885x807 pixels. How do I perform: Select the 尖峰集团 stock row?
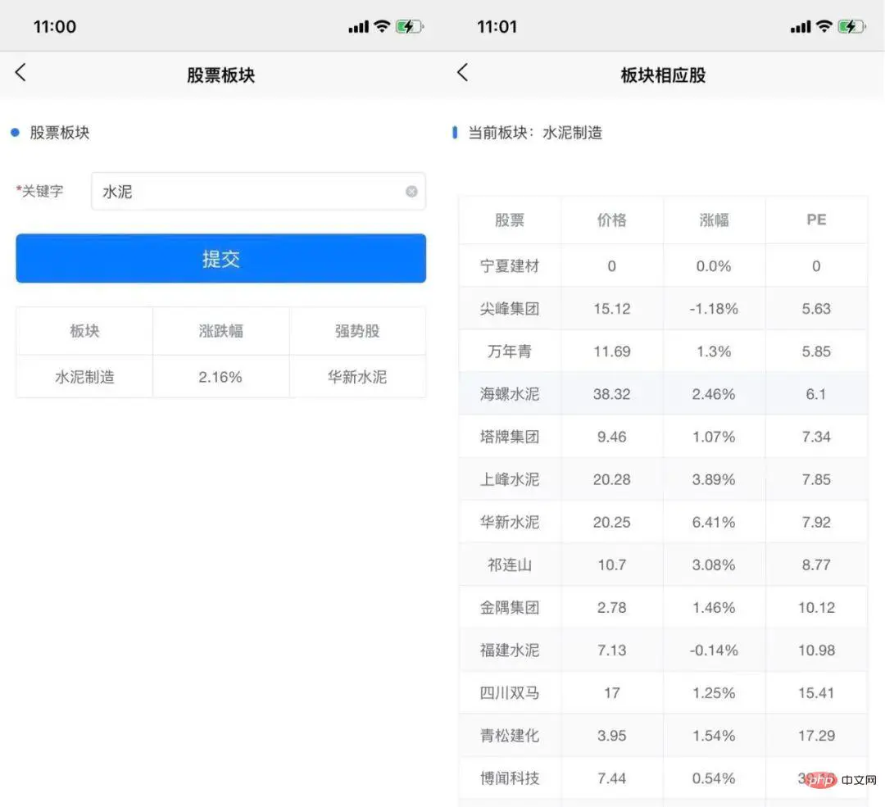(663, 309)
